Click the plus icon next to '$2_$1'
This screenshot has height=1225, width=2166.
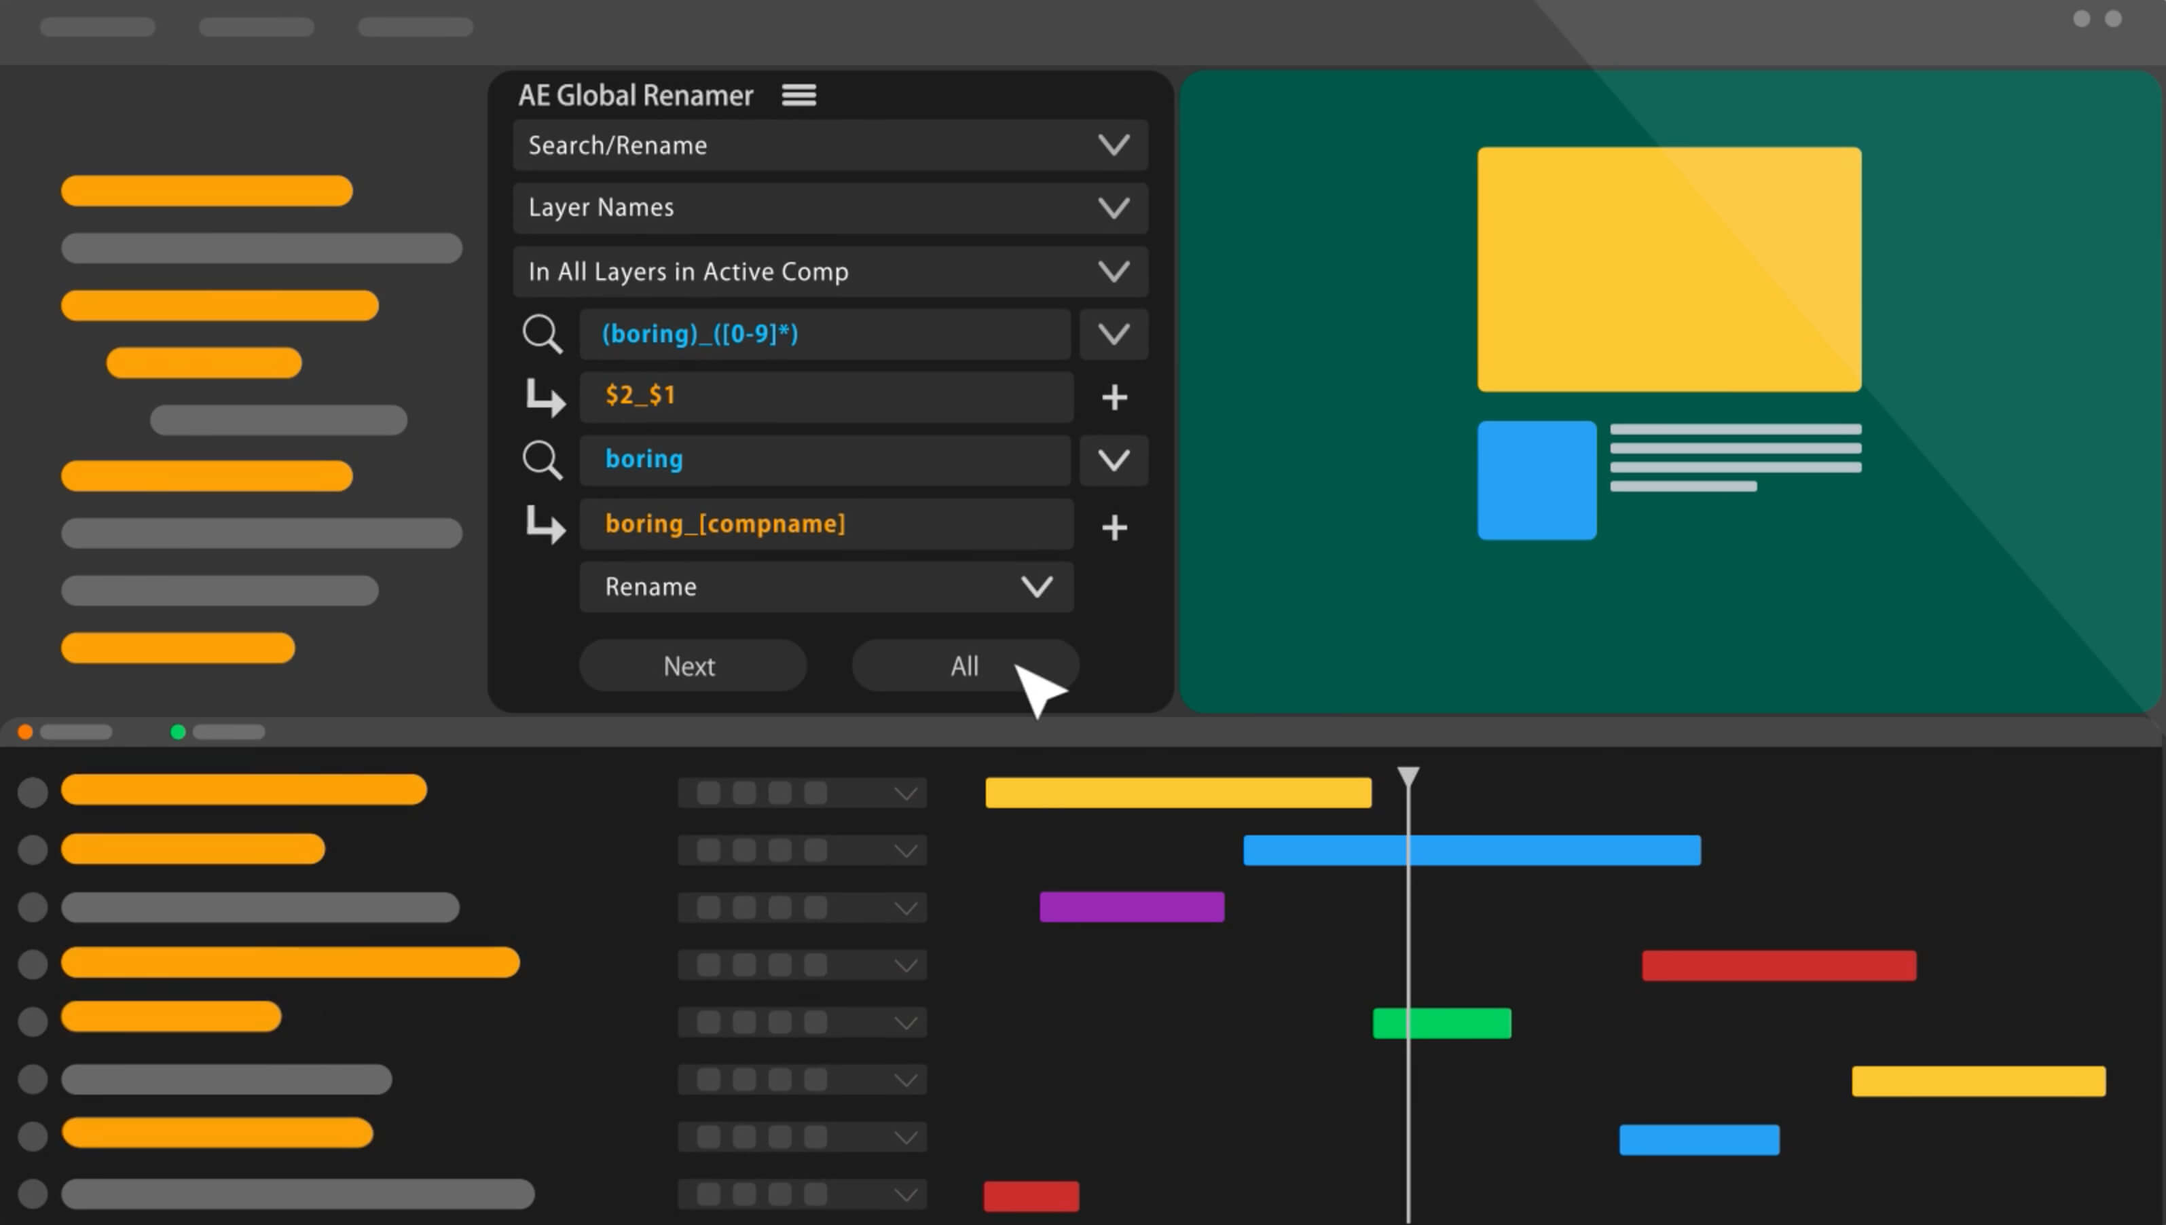pyautogui.click(x=1114, y=397)
